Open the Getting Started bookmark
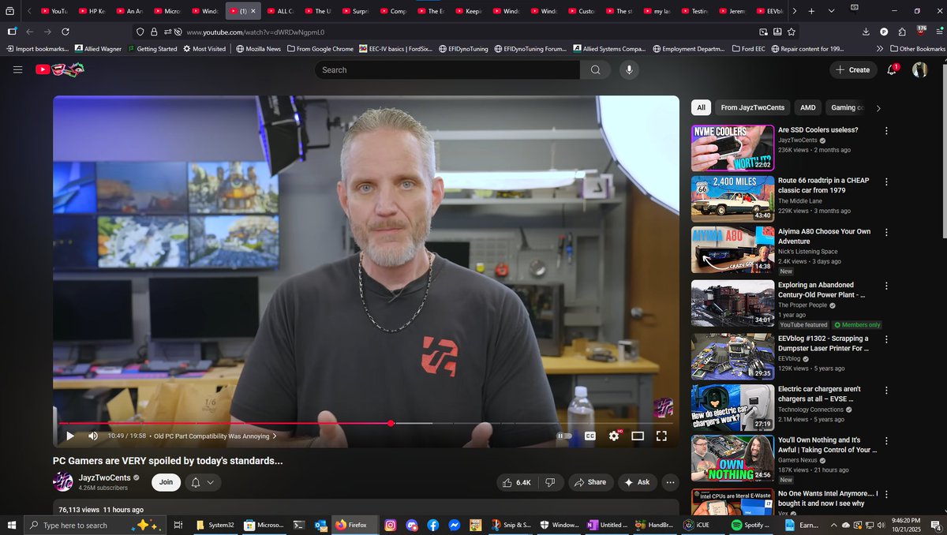 (152, 49)
